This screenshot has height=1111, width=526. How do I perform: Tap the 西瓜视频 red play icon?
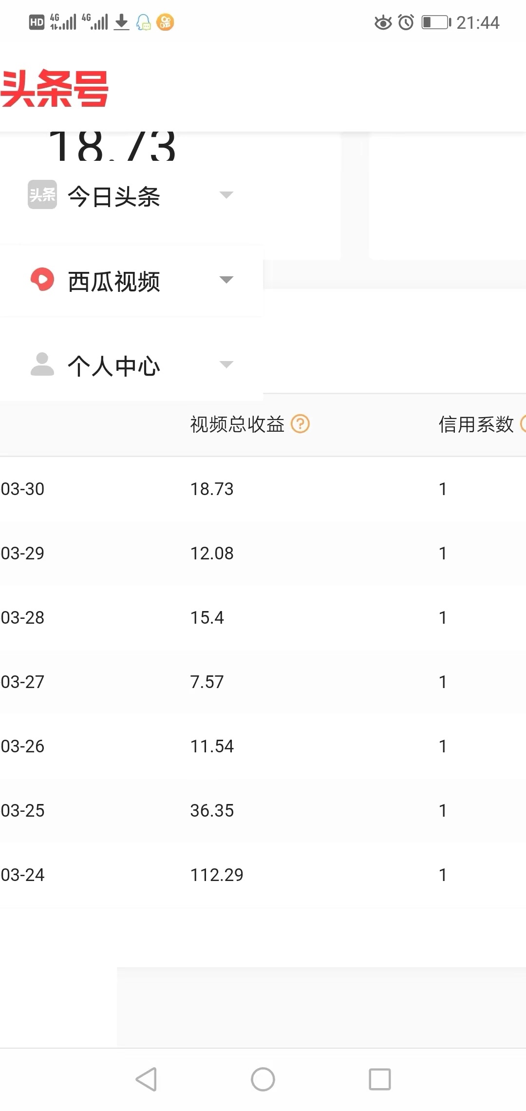[42, 280]
